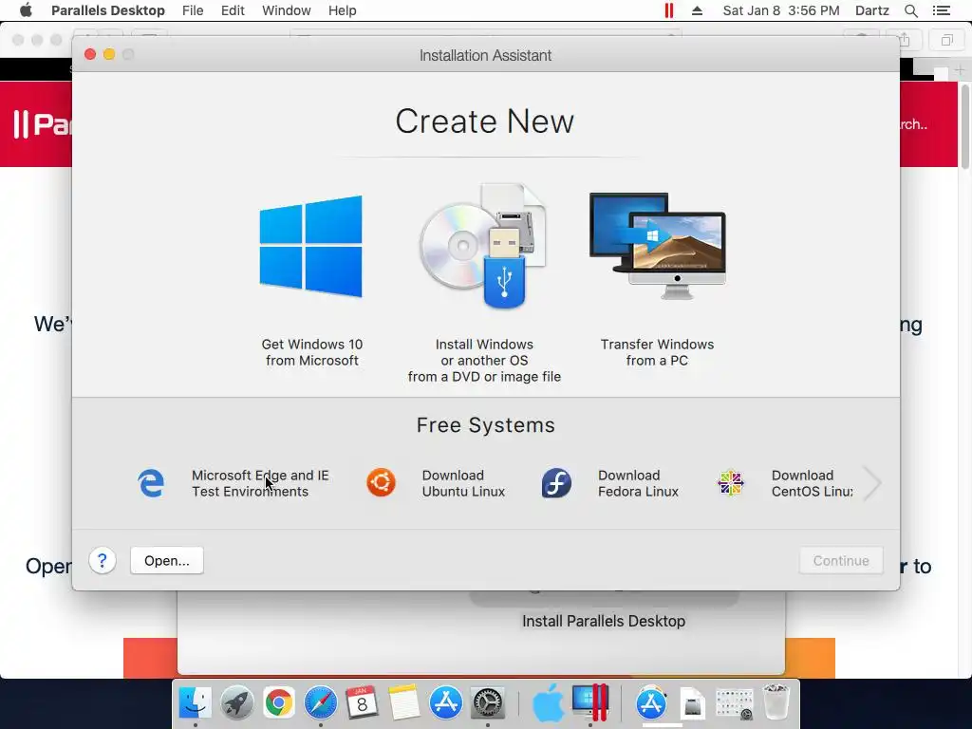The height and width of the screenshot is (729, 972).
Task: Open Notes from the Dock
Action: 404,703
